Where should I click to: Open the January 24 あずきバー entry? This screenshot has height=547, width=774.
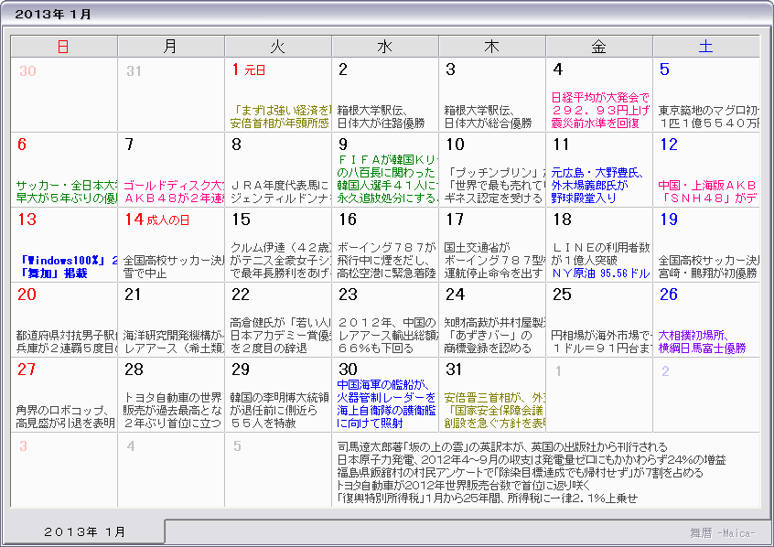(495, 336)
